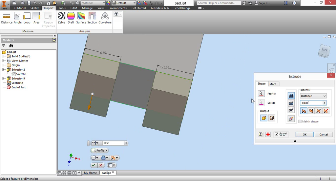Open the mini-toolbar output type dropdown
The width and height of the screenshot is (336, 181).
point(95,158)
